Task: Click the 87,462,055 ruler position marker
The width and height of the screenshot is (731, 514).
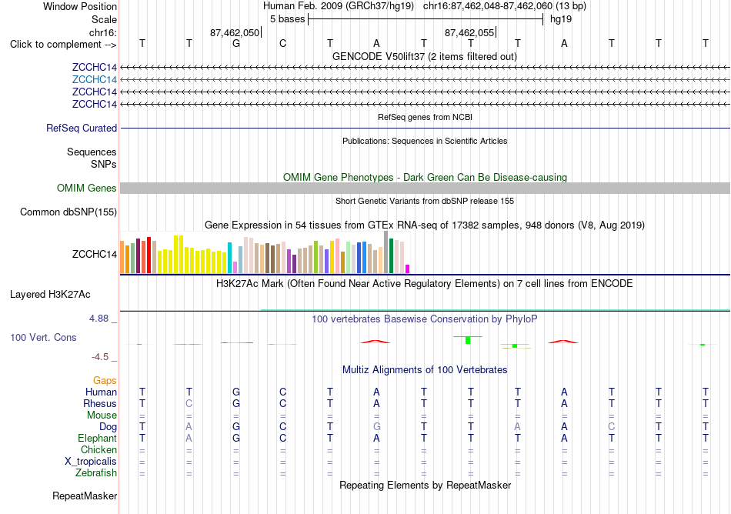Action: tap(469, 32)
